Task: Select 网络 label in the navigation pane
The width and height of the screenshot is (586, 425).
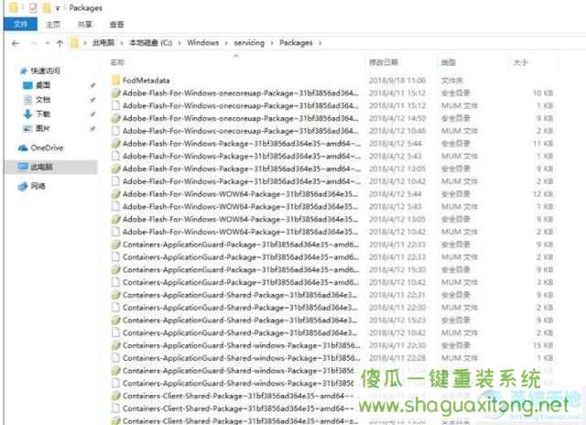Action: point(38,186)
